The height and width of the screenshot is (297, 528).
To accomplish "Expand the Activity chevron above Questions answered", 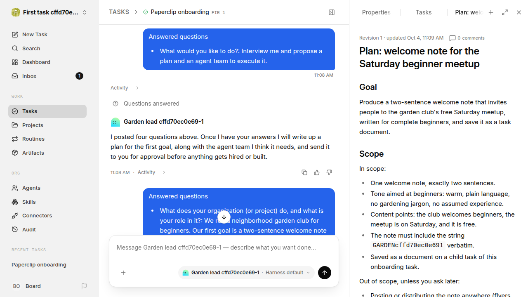I will [137, 88].
